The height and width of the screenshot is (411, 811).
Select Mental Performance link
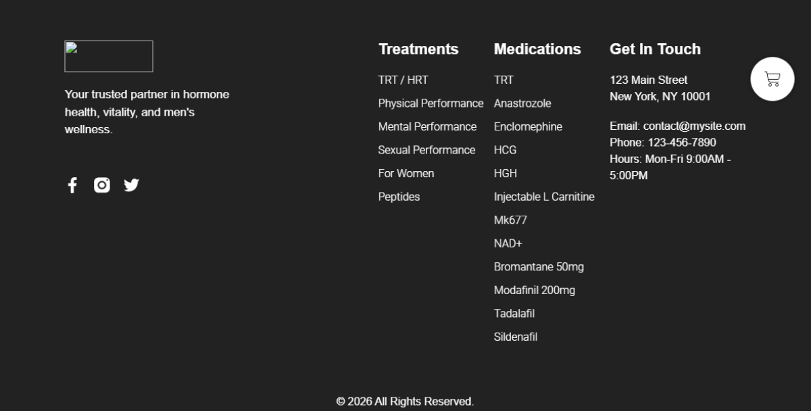(x=427, y=126)
